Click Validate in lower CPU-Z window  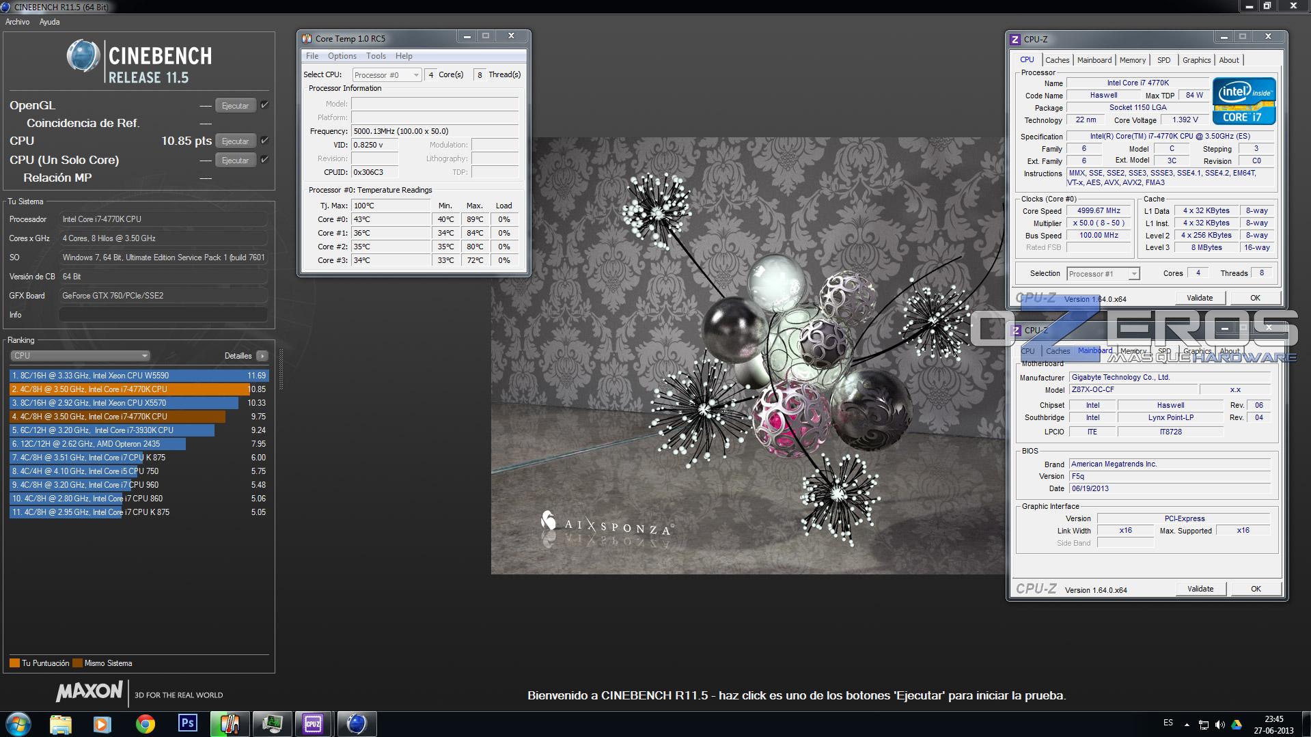coord(1201,589)
